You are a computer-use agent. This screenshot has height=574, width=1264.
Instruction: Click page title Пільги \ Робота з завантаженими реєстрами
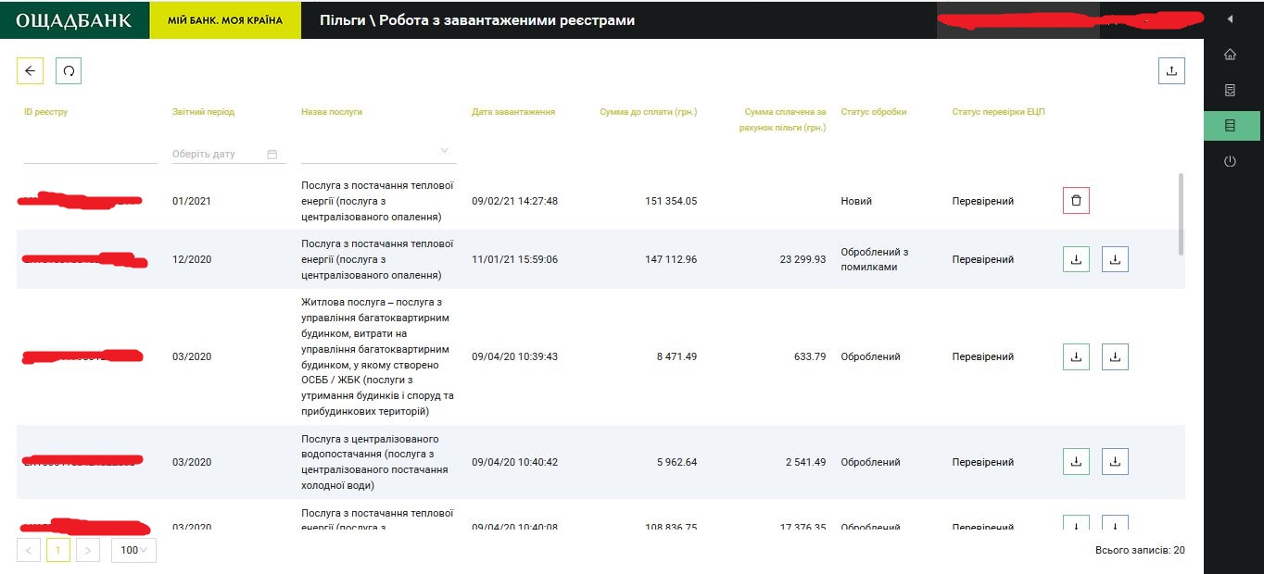[477, 19]
